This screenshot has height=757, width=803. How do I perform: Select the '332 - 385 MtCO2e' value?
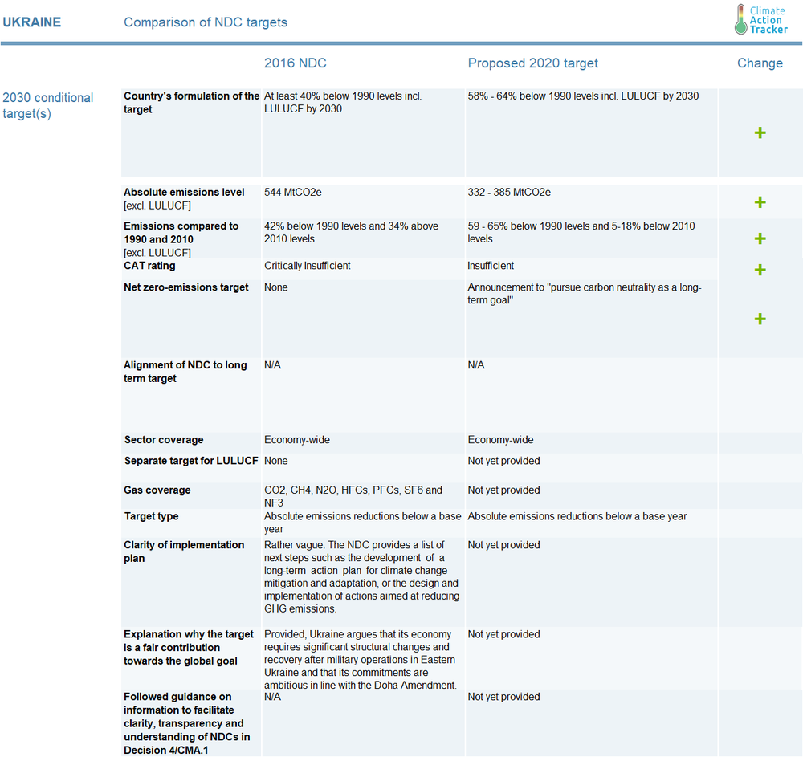(x=509, y=193)
